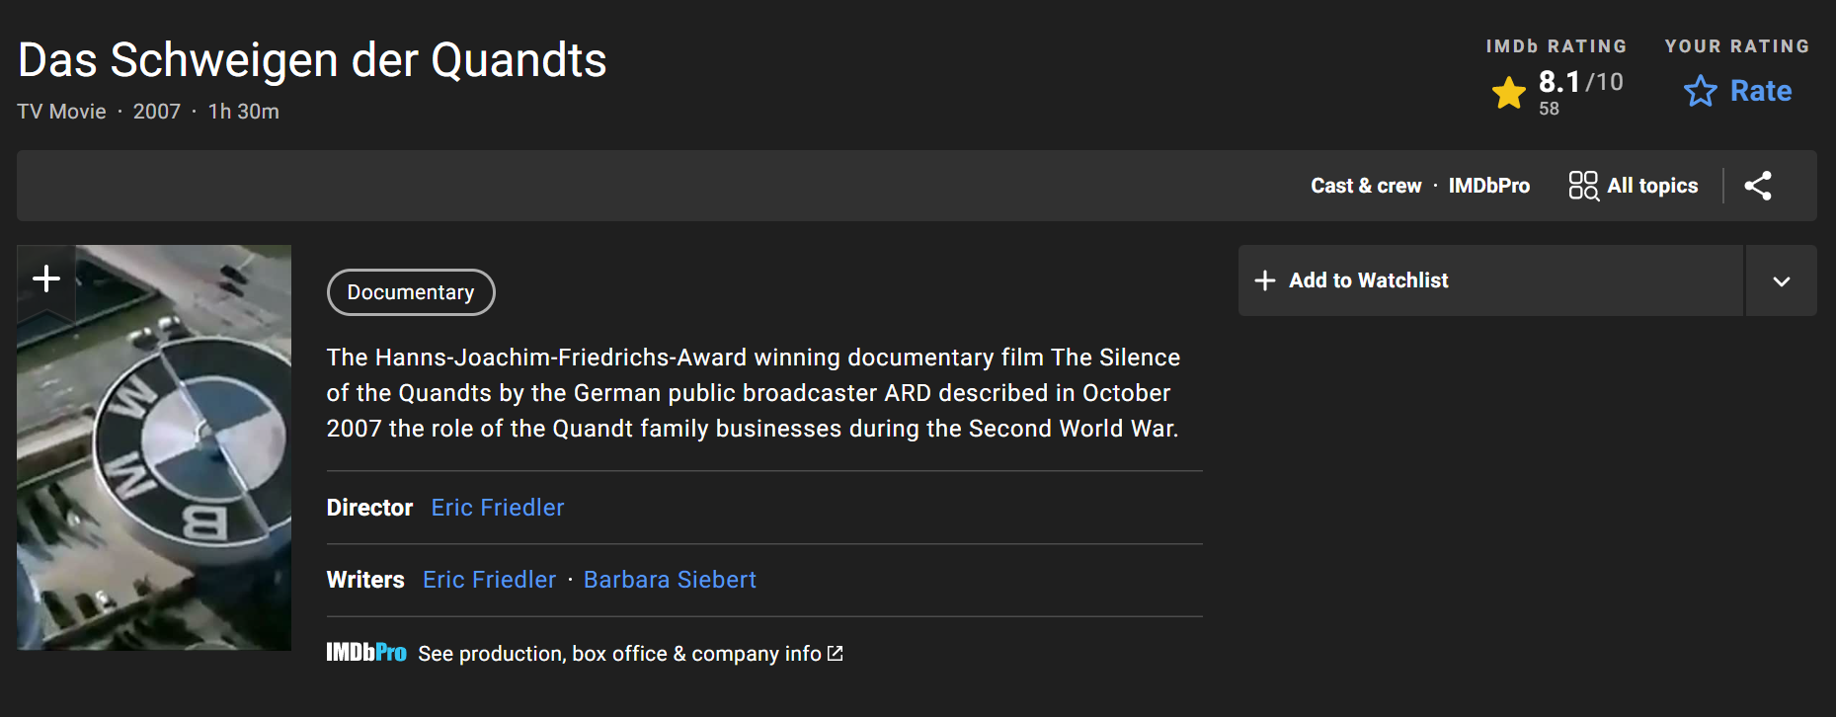Click the IMDbPro logo below Writers
Screen dimensions: 1836x717
(366, 653)
